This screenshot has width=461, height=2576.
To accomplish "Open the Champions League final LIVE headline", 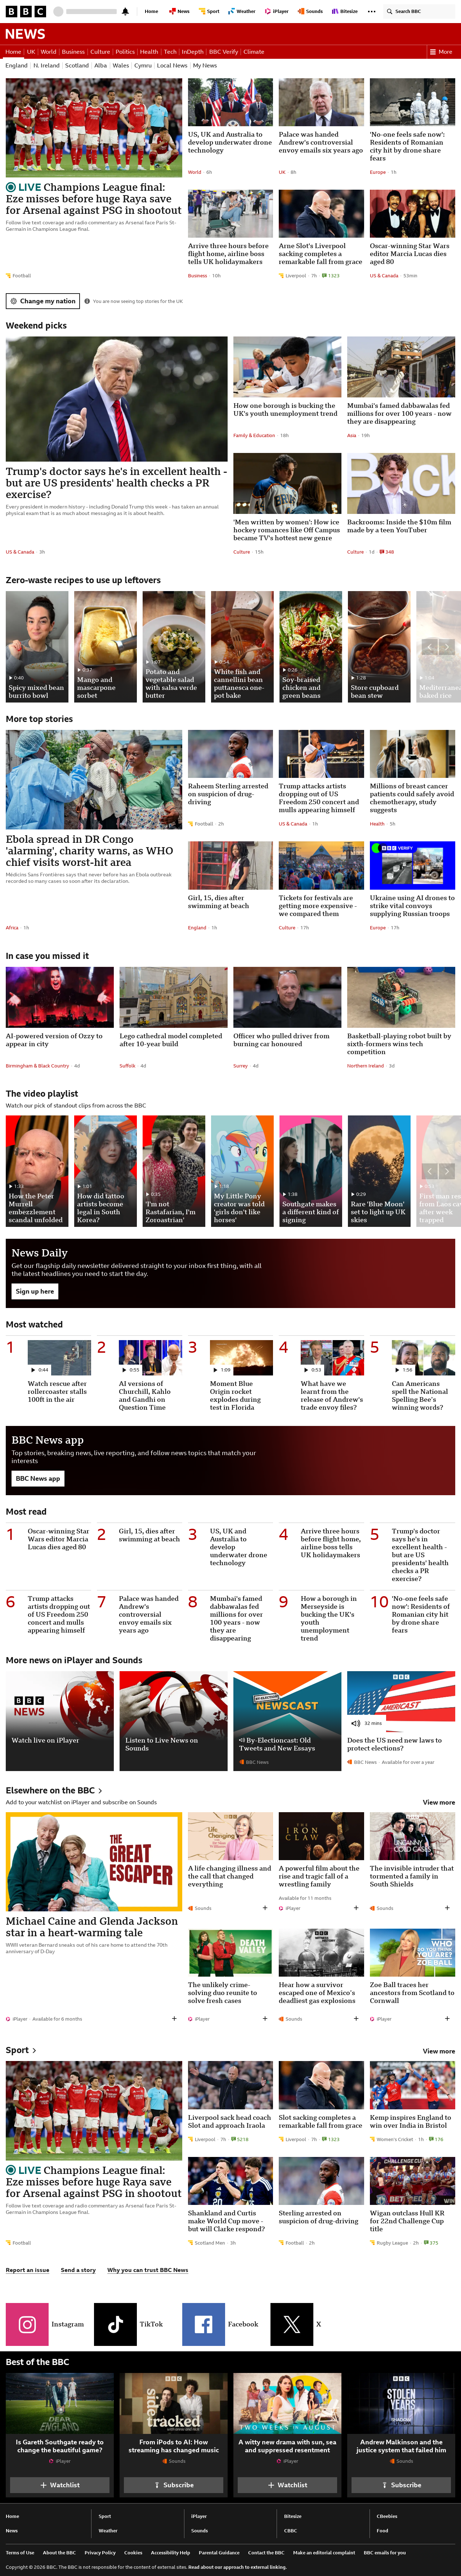I will (94, 199).
